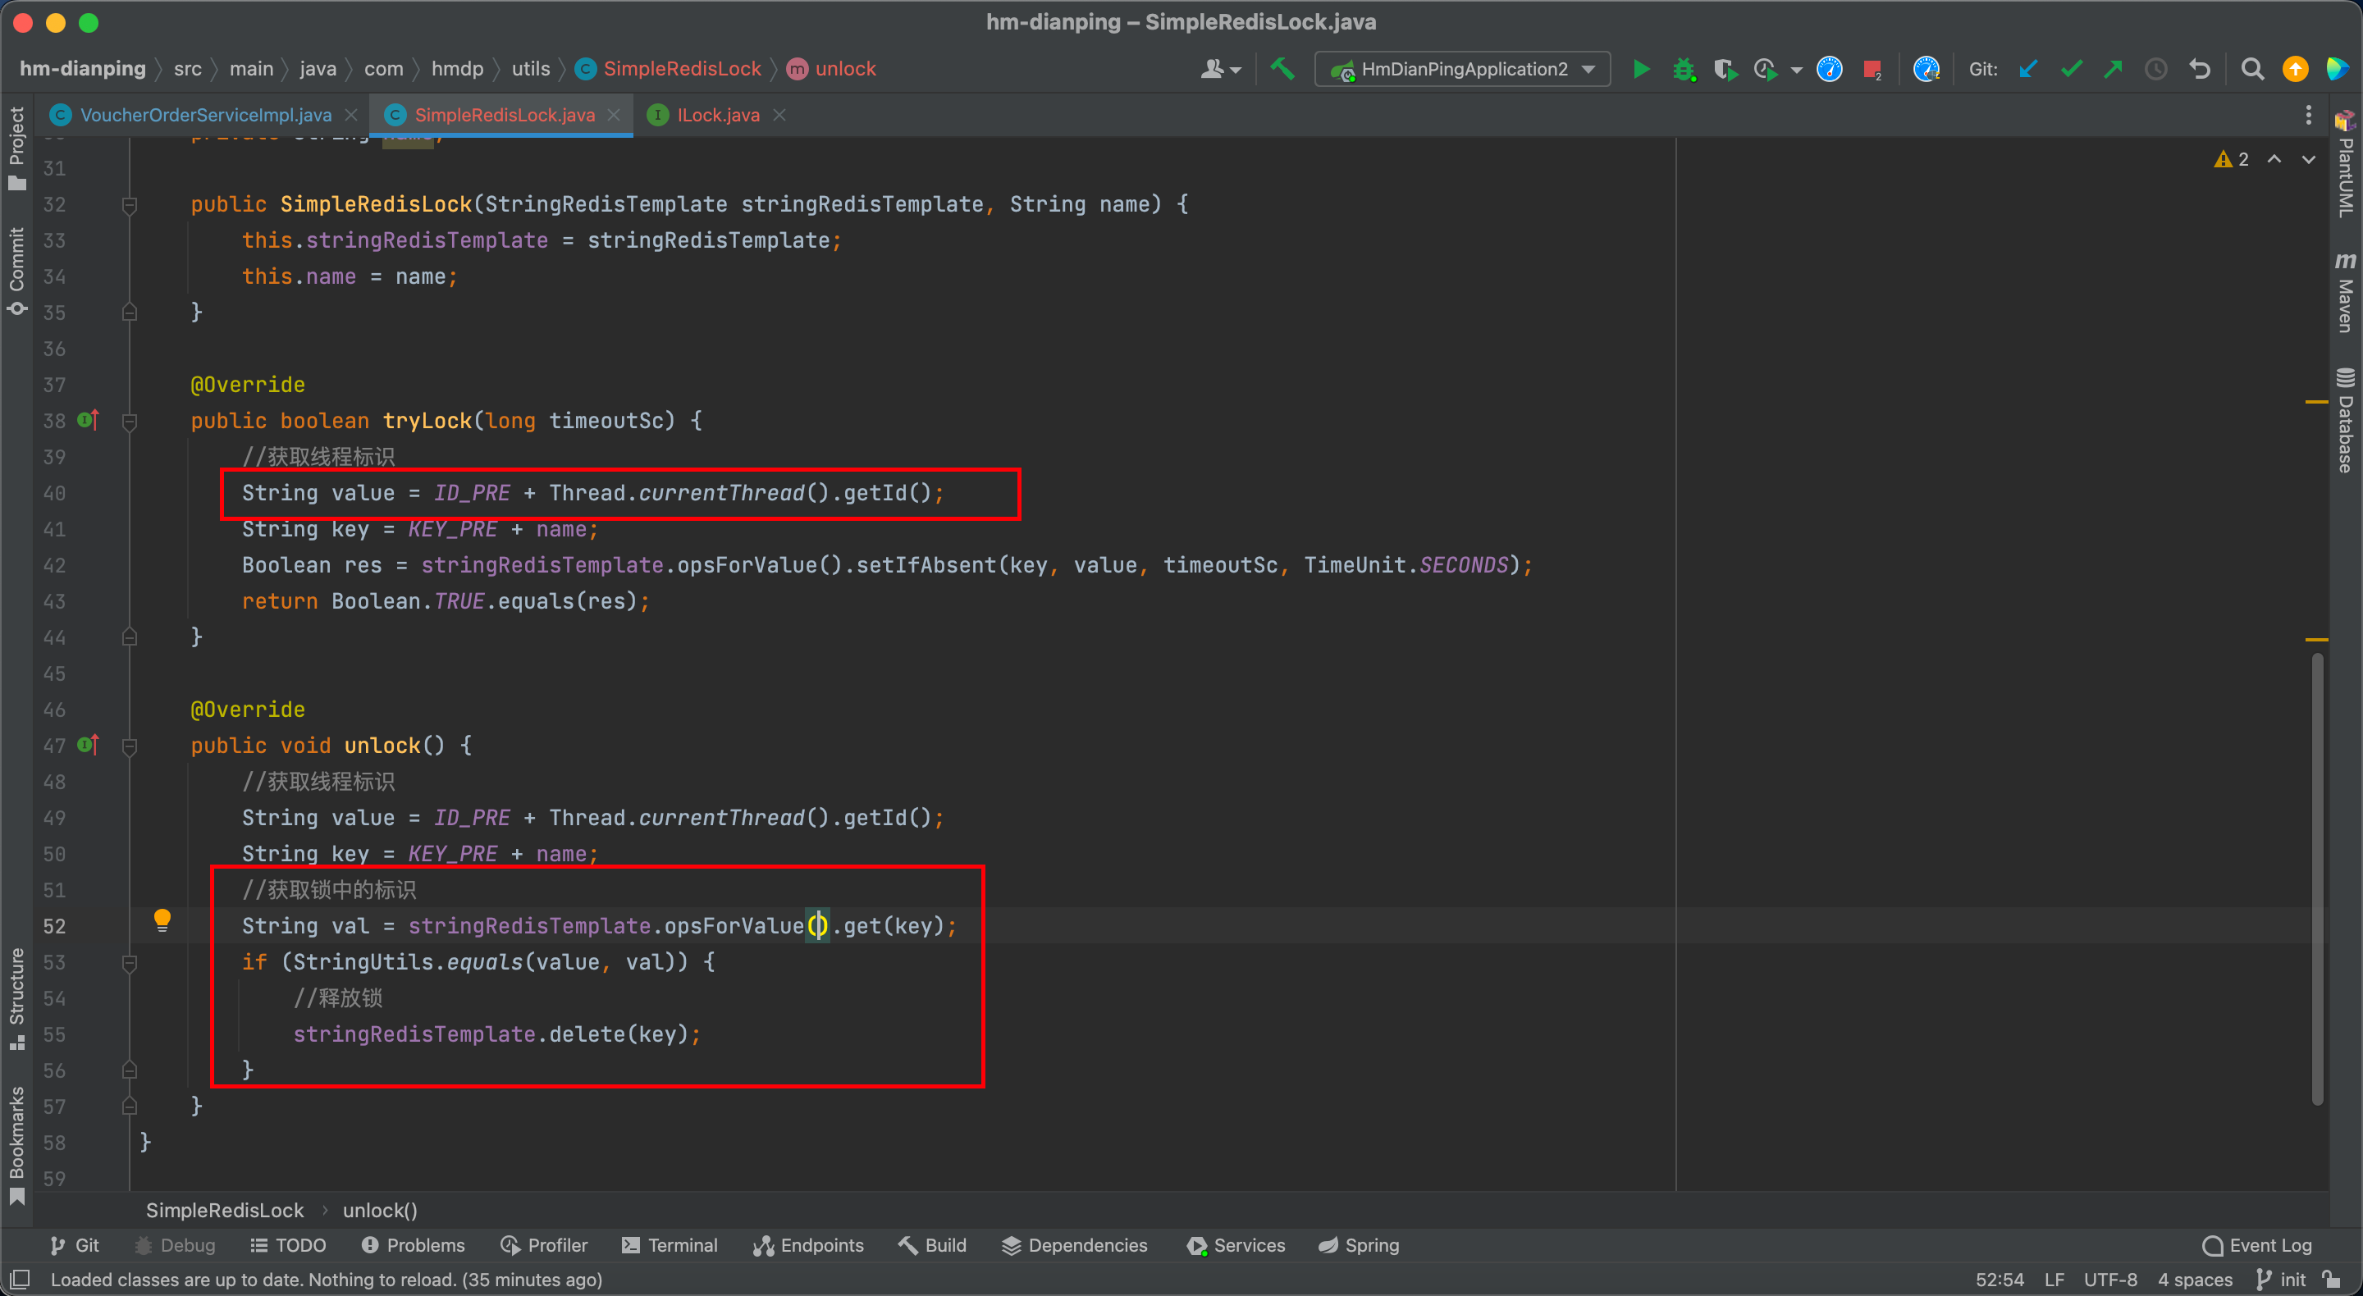Viewport: 2363px width, 1296px height.
Task: Run HmDianPingApplication2 with the green play icon
Action: (x=1641, y=69)
